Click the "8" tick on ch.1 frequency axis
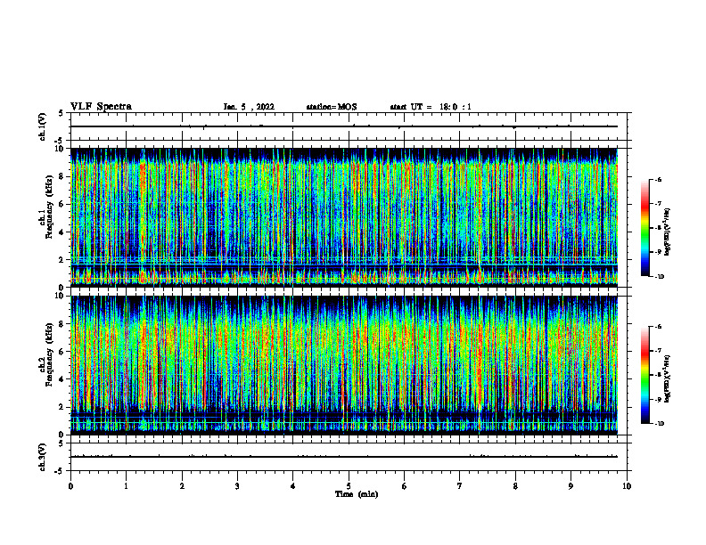 pos(62,176)
